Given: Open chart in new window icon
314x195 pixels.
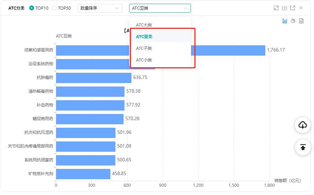Looking at the screenshot, I should click(293, 8).
